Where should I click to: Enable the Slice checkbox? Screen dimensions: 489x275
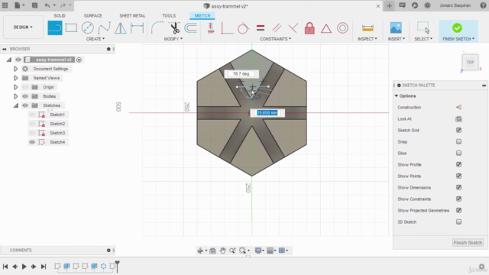pyautogui.click(x=458, y=153)
